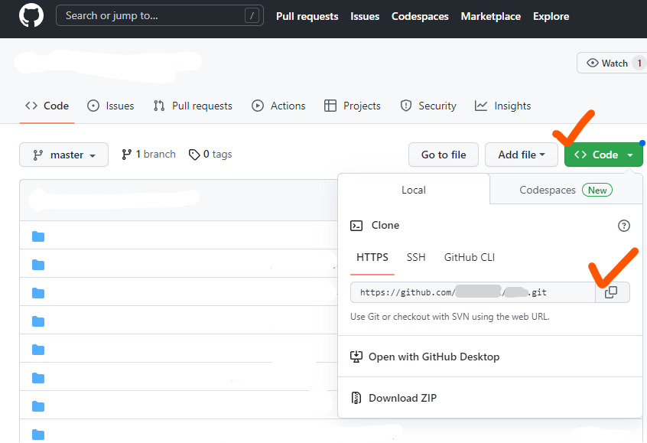This screenshot has width=647, height=443.
Task: Click the Actions tab play icon
Action: 258,106
